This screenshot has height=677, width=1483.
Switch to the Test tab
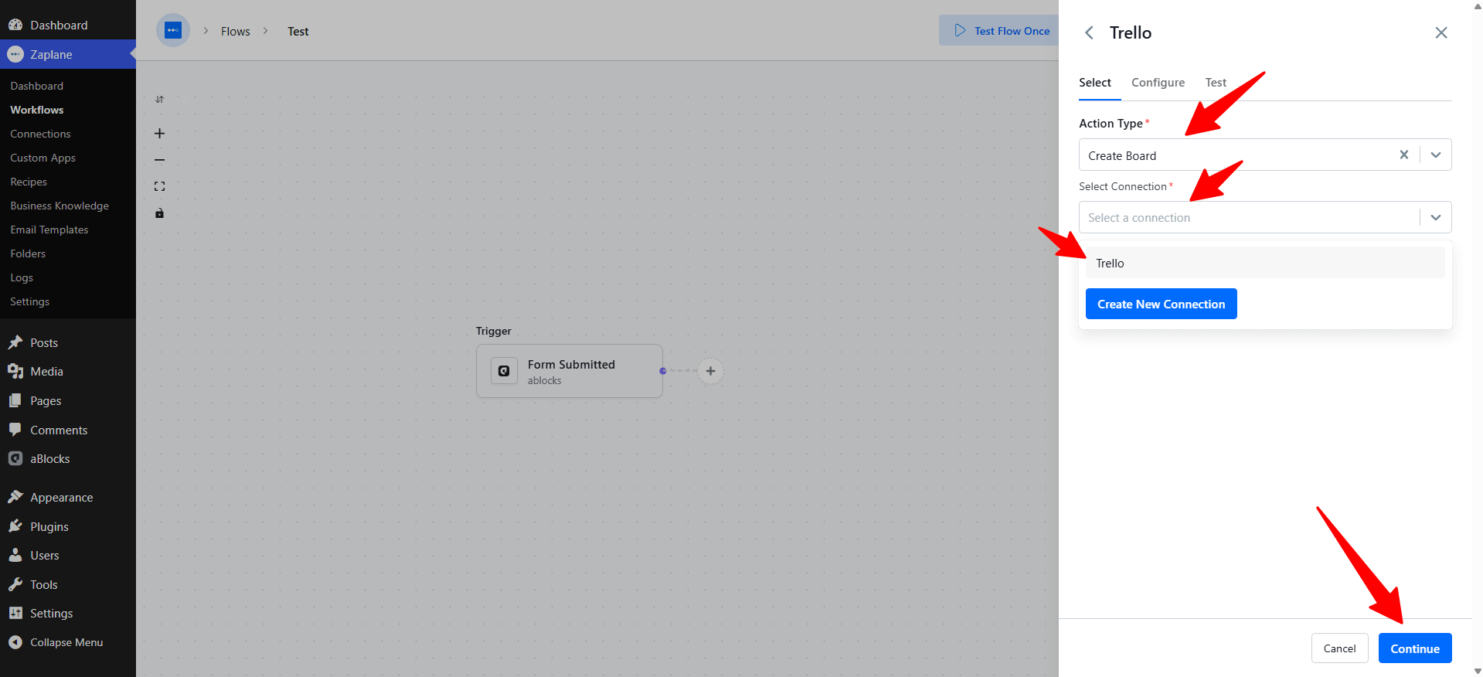(1216, 83)
